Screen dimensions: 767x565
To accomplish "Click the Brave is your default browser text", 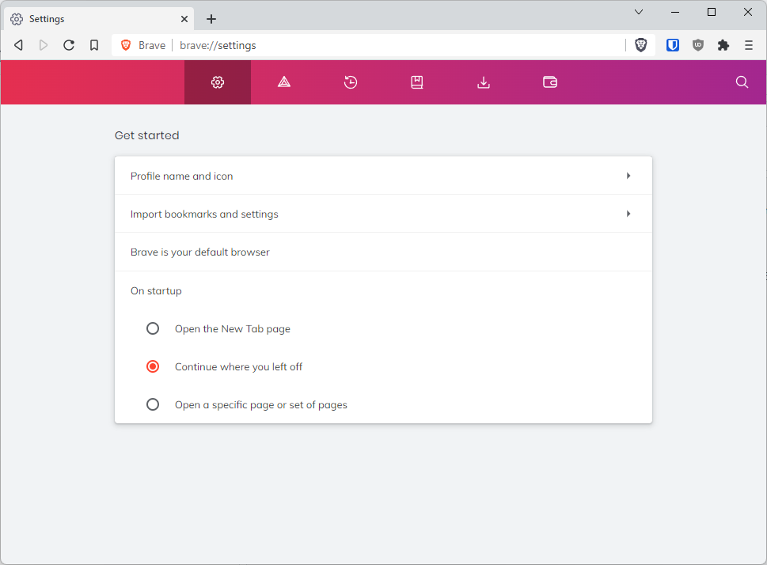I will (x=199, y=252).
